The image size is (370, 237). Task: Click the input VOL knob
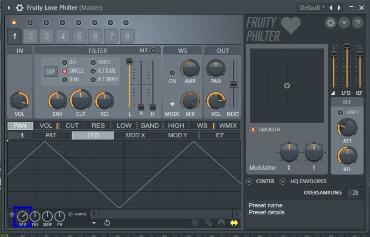coord(19,101)
